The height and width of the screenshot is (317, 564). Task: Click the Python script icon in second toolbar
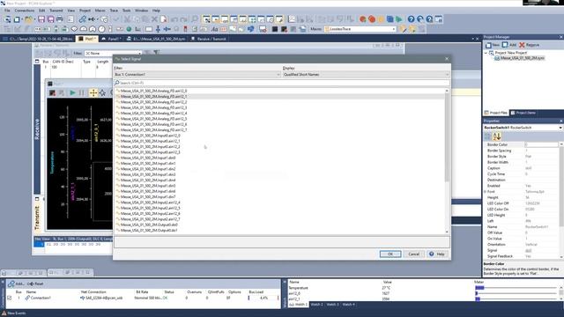point(250,29)
